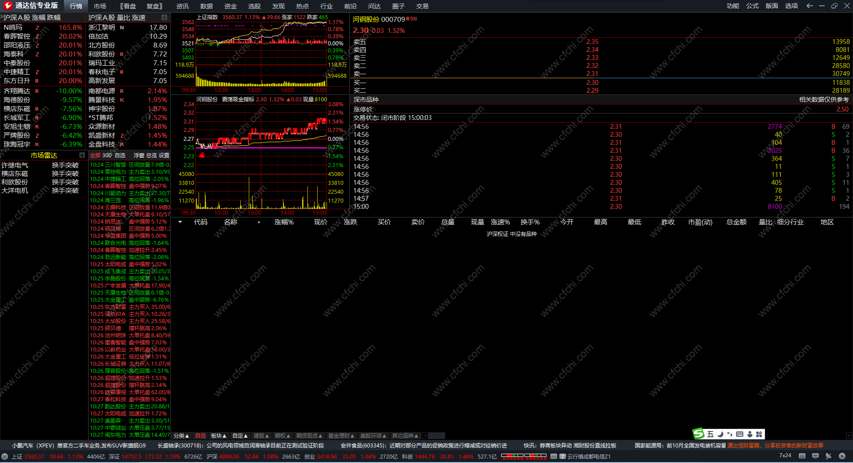The height and width of the screenshot is (463, 853).
Task: Open the soft keyboard icon on the IME bar
Action: (740, 434)
